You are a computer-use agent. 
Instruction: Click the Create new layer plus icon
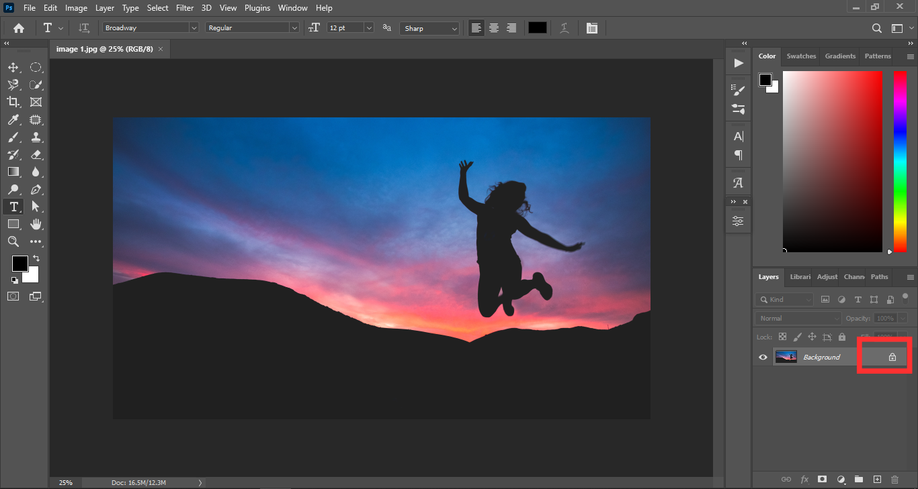(877, 480)
